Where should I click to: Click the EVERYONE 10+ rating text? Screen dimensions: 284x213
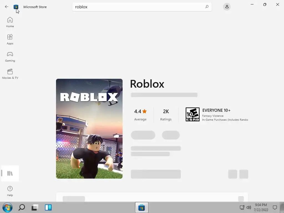[x=216, y=110]
